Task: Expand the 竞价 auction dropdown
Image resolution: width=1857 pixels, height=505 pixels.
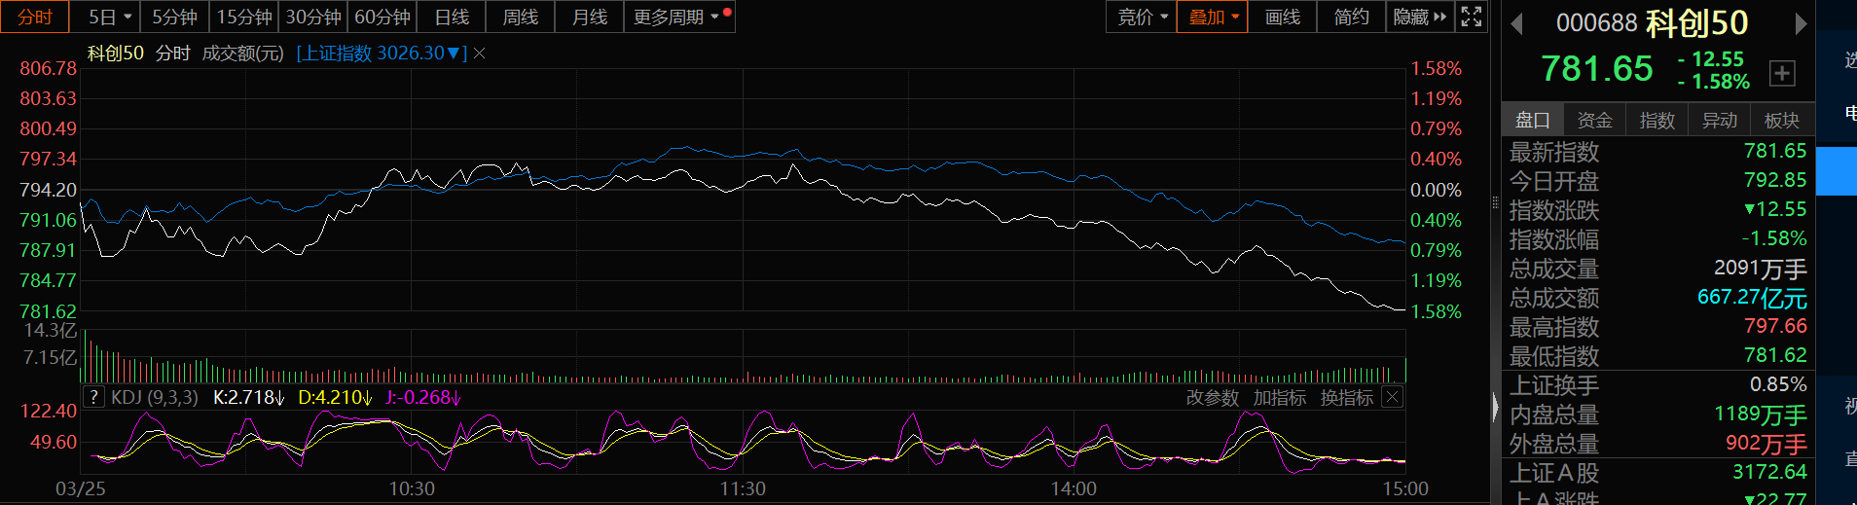Action: [1142, 17]
